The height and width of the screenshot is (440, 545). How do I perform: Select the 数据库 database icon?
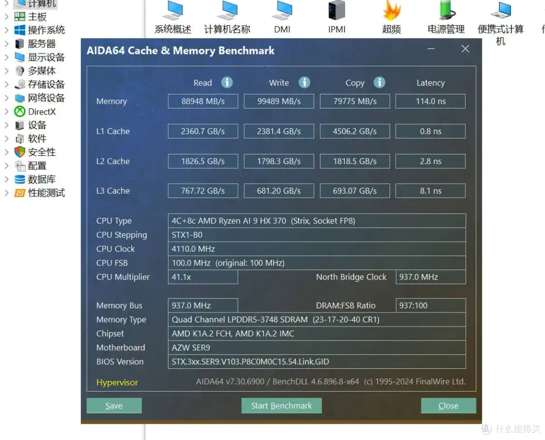pyautogui.click(x=20, y=179)
